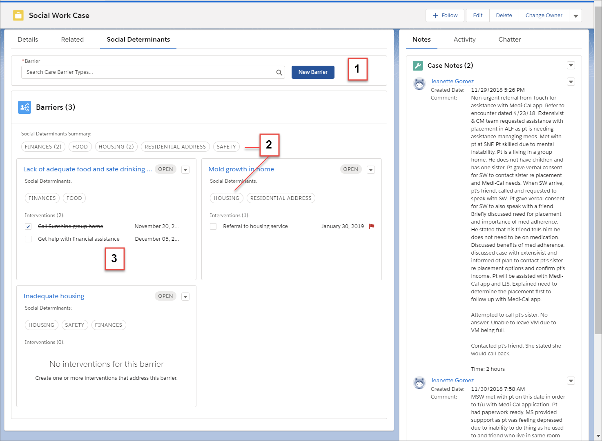Open actions menu for Inadequate housing barrier
The image size is (602, 441).
(x=185, y=297)
